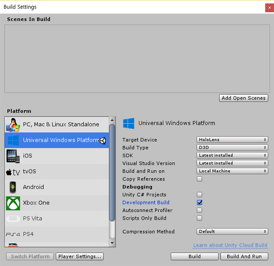The width and height of the screenshot is (274, 266).
Task: Select the PS Vita platform
Action: coord(57,219)
